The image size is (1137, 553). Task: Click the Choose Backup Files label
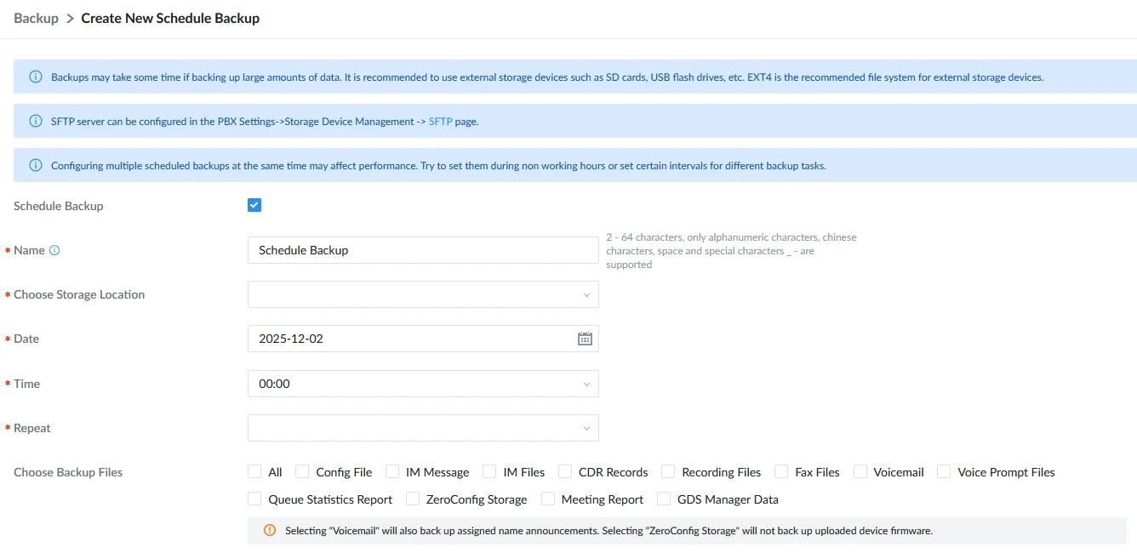(68, 472)
